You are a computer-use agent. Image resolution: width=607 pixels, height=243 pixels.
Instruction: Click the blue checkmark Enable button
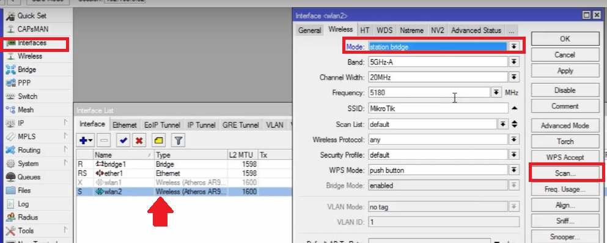(x=123, y=140)
